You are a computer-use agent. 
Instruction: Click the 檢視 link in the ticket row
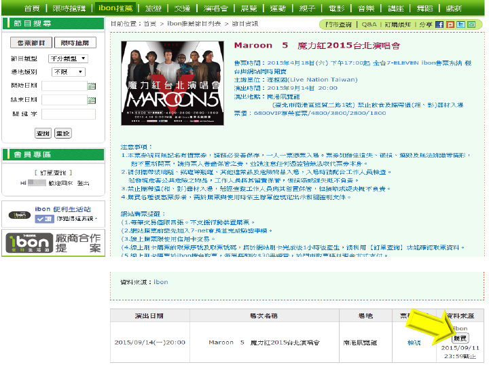pos(414,343)
